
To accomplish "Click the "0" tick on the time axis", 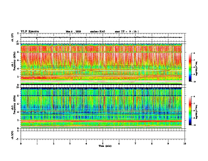I will click(x=21, y=144).
